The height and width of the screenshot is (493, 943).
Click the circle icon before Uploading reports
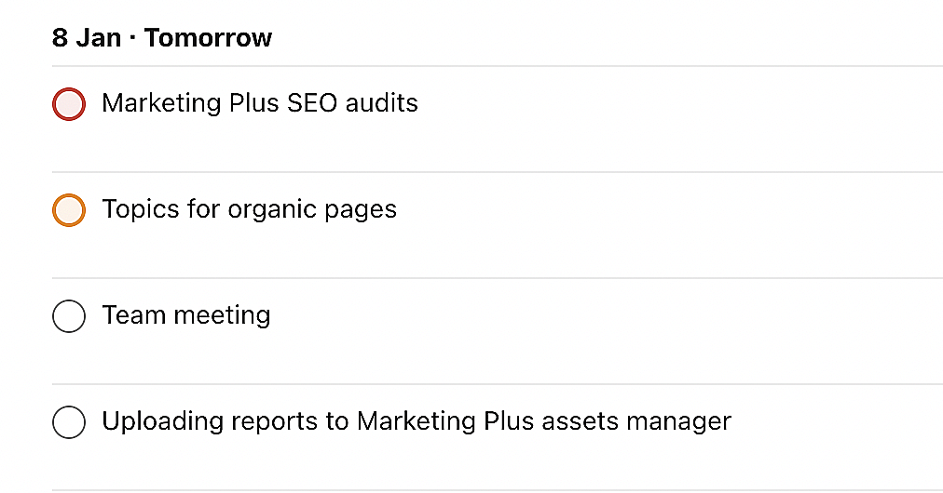(69, 422)
